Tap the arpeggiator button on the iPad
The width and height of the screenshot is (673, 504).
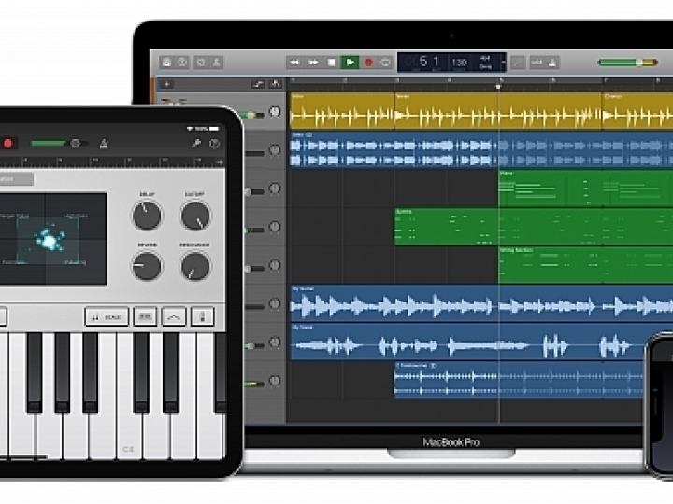pyautogui.click(x=174, y=316)
